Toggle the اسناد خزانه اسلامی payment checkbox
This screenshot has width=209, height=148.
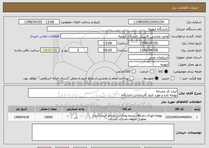132,78
